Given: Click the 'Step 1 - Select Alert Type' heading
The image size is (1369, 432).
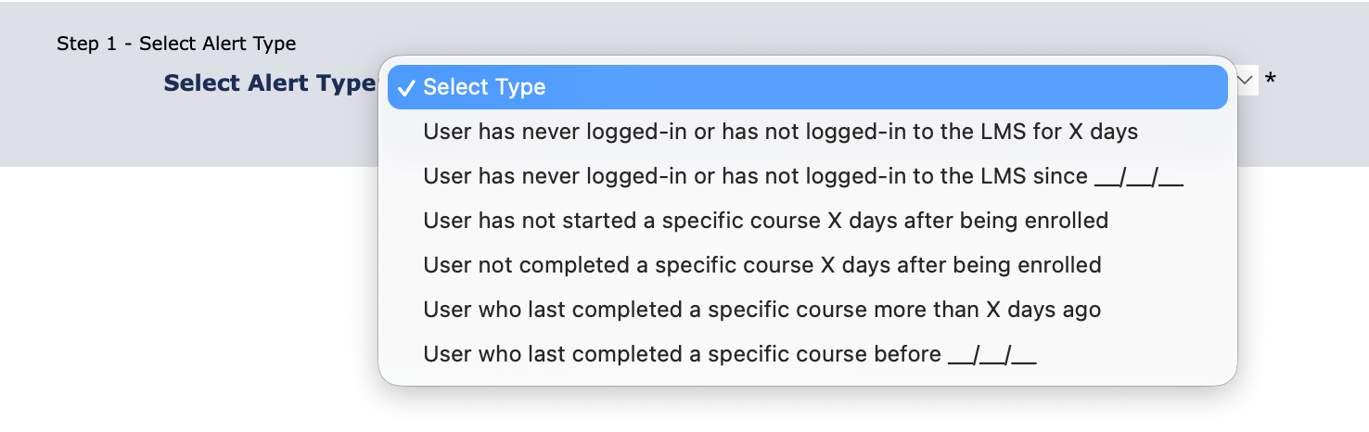Looking at the screenshot, I should point(176,44).
